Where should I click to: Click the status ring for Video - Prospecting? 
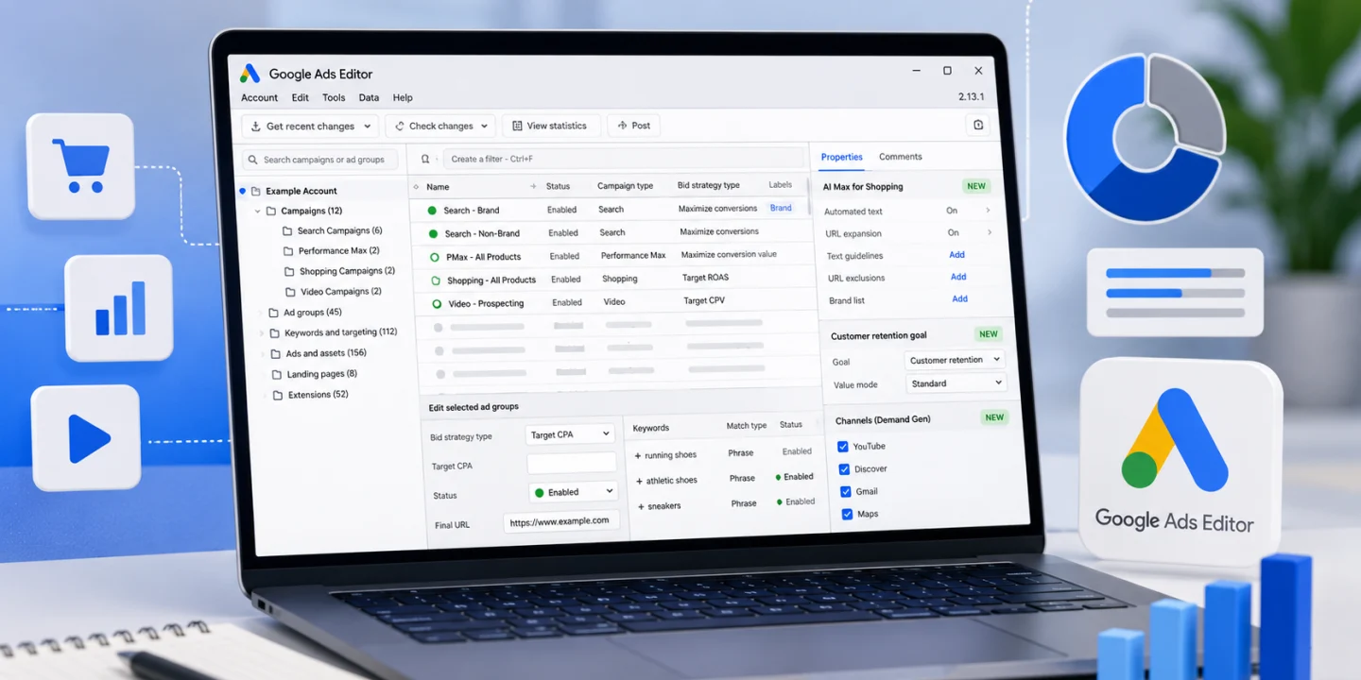[x=437, y=304]
